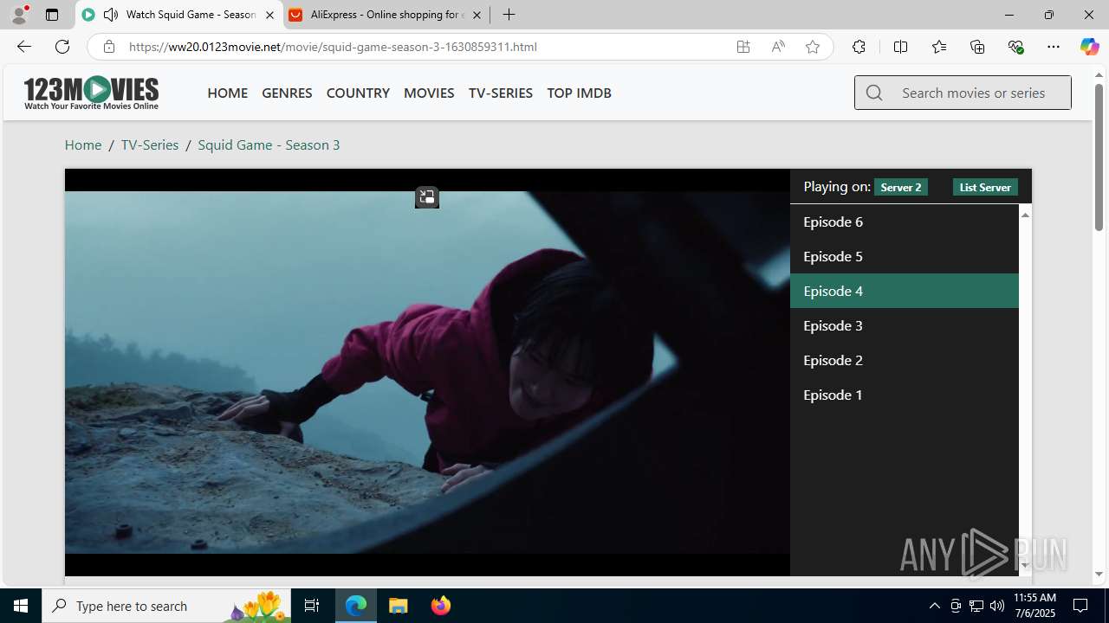The width and height of the screenshot is (1109, 623).
Task: Open the TOP IMDB menu item
Action: point(579,93)
